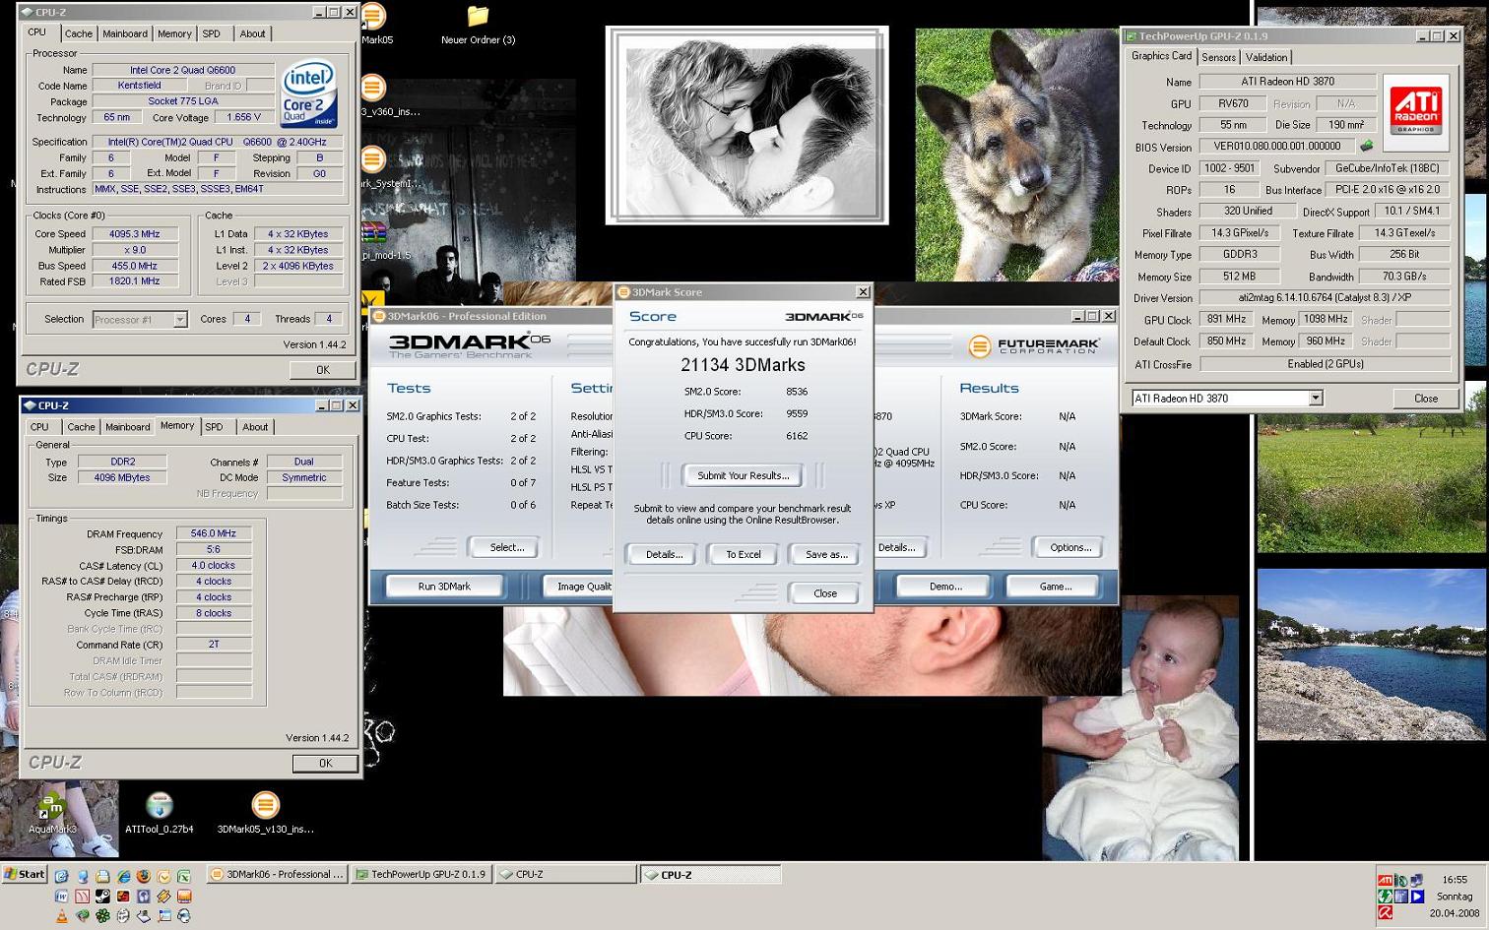Open the Mainboard tab in upper CPU-Z

[x=125, y=33]
